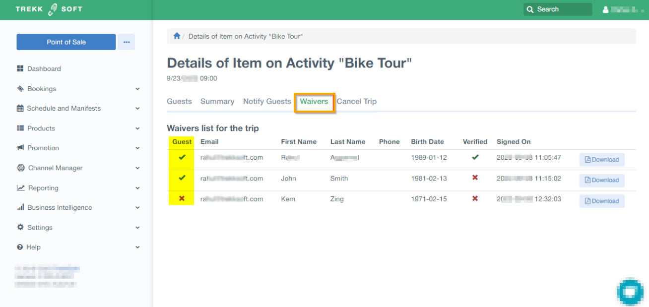Click the Promotion megaphone icon

pyautogui.click(x=20, y=148)
